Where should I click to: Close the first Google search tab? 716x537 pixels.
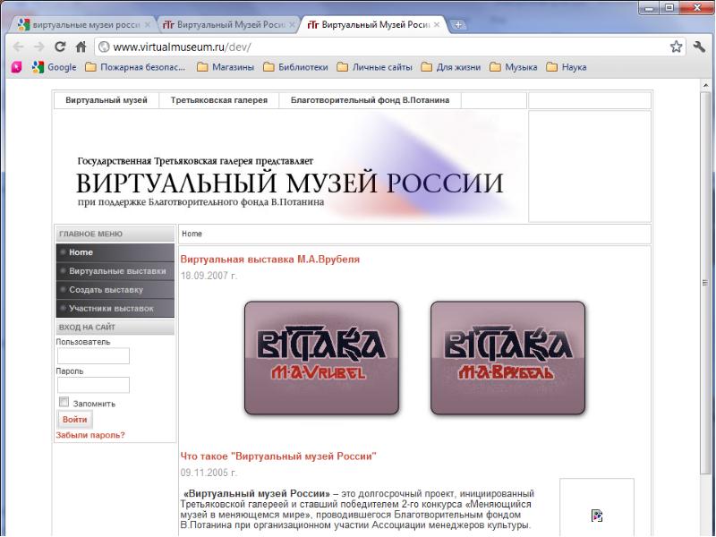pos(147,25)
